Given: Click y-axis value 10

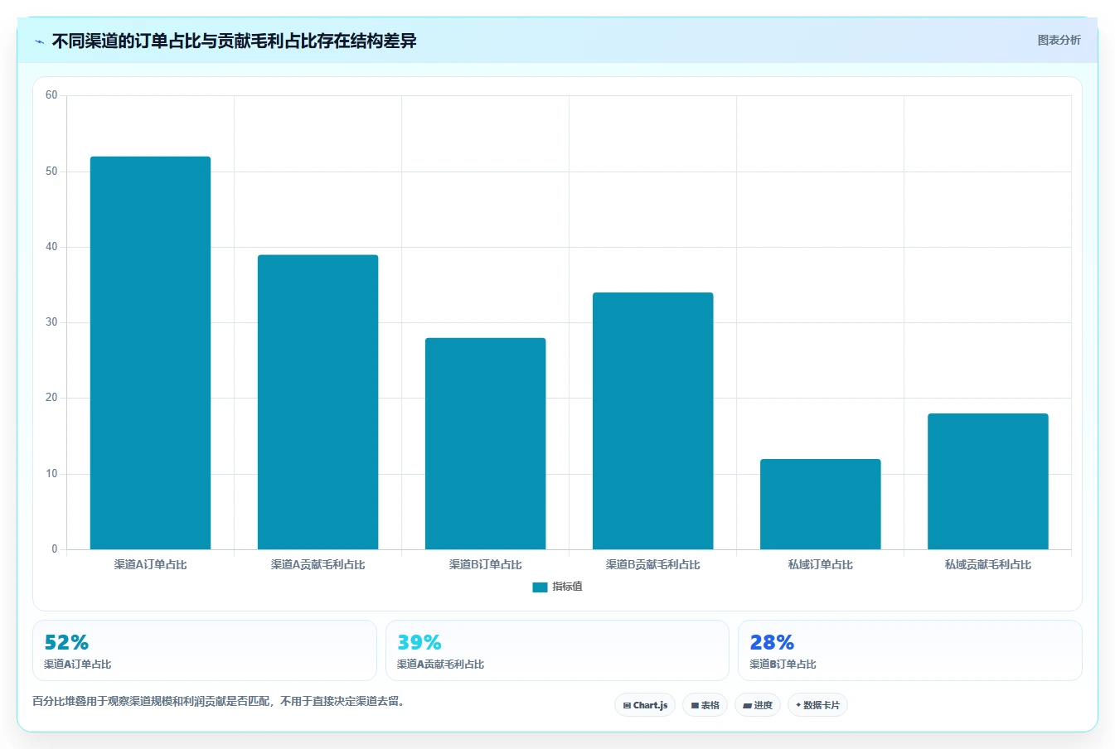Looking at the screenshot, I should point(51,474).
